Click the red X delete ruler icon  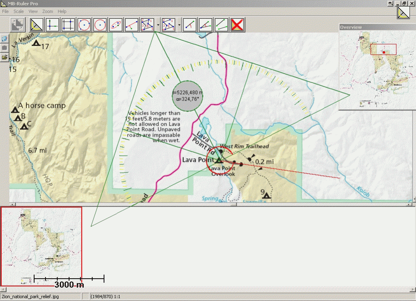(x=237, y=25)
